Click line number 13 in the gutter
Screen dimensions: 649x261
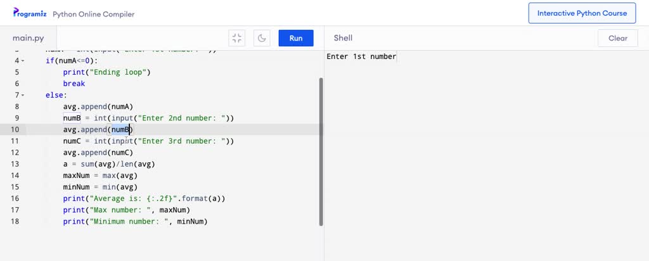coord(15,164)
